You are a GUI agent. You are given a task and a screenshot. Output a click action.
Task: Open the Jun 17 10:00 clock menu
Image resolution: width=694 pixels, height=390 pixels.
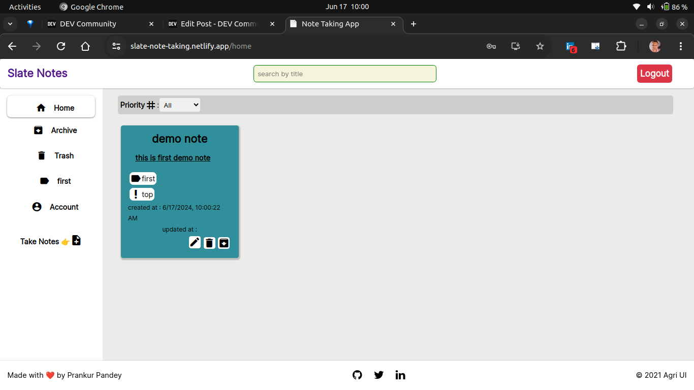coord(347,7)
